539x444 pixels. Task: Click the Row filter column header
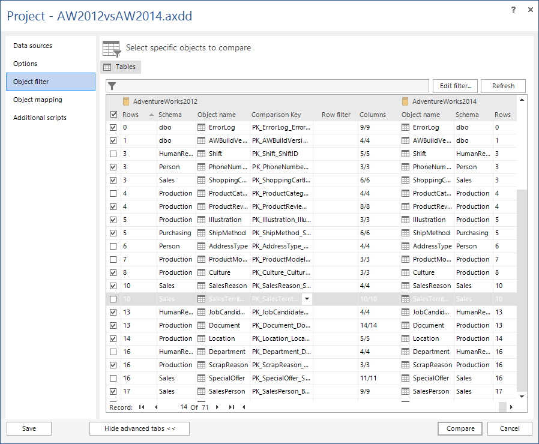[336, 115]
